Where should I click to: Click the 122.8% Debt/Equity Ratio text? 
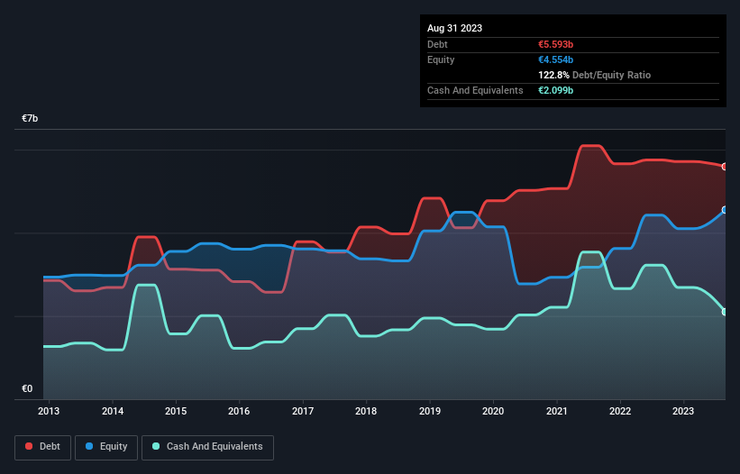click(x=595, y=75)
